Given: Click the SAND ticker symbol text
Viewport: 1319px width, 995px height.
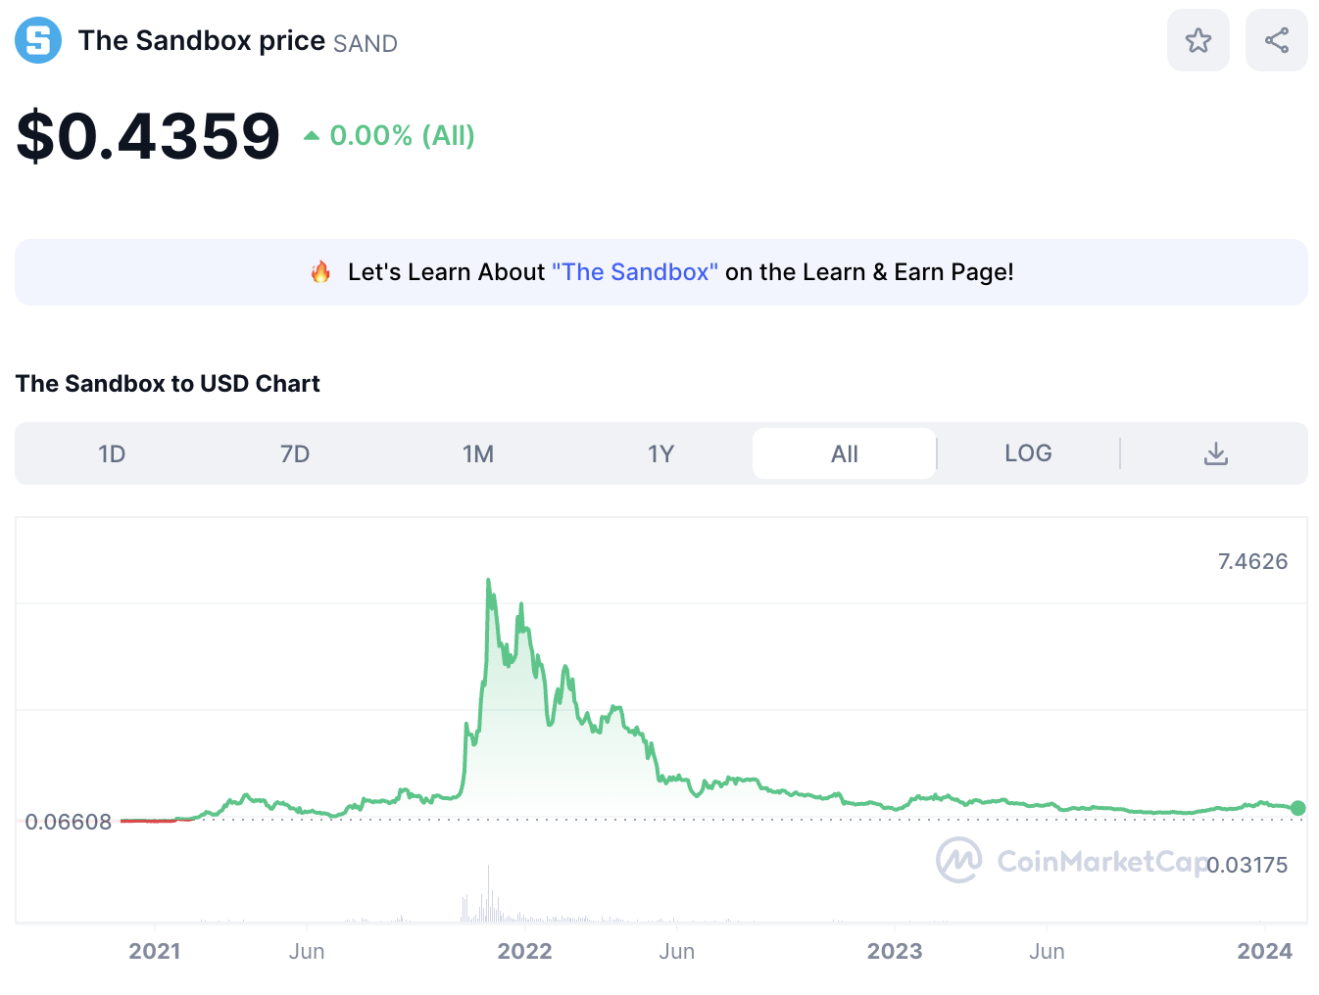Looking at the screenshot, I should pyautogui.click(x=366, y=44).
